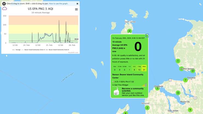
Task: Select the Now value cell in popup
Action: click(115, 68)
